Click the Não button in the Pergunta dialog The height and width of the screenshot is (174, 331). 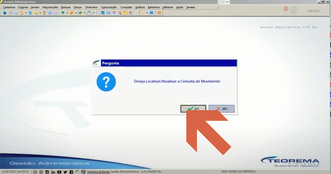click(222, 109)
